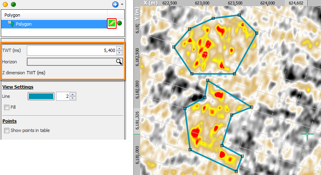Click the 624,602 cursor X value

[296, 3]
